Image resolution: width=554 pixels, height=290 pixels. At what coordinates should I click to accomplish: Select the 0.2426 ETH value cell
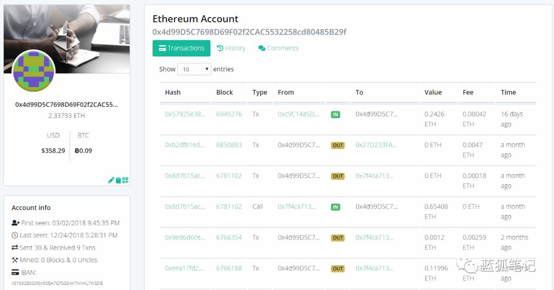click(x=434, y=119)
